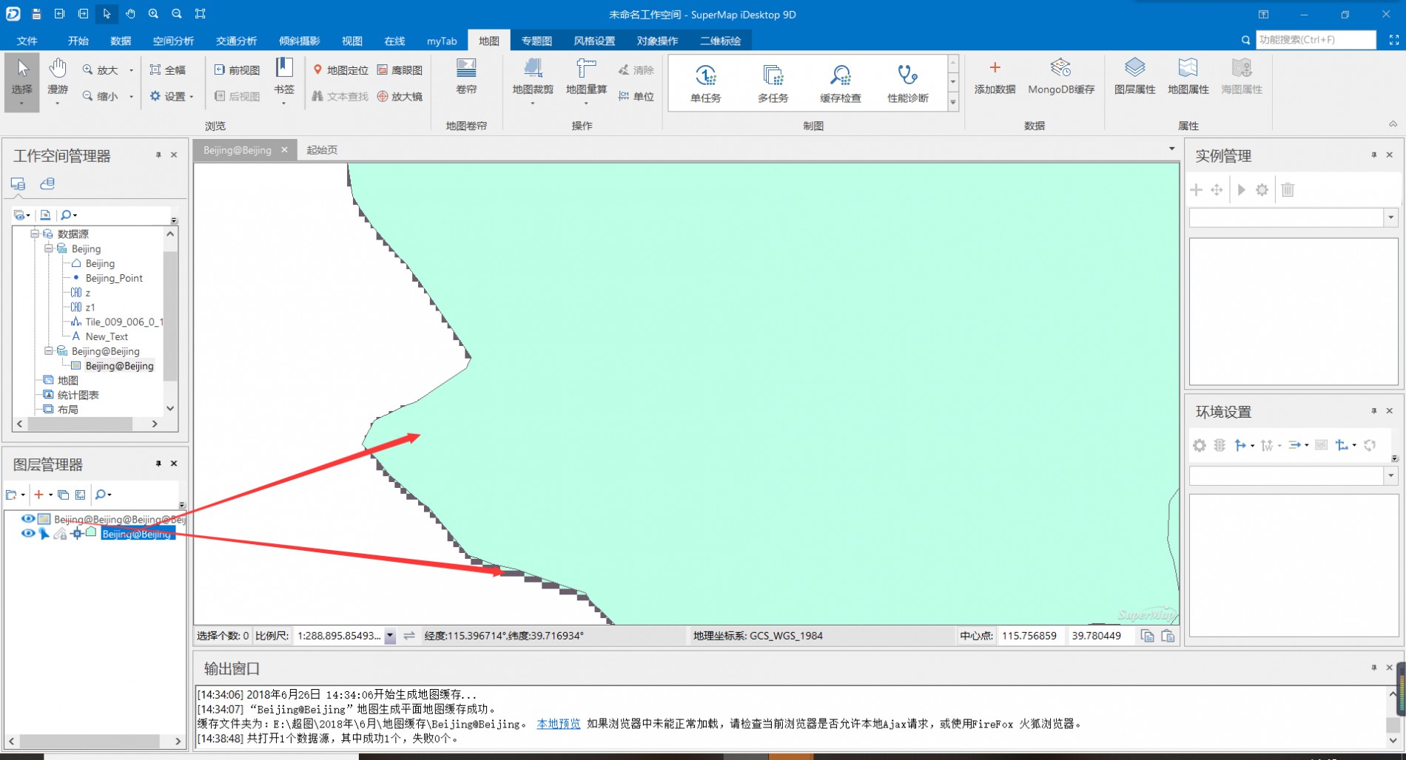Collapse the ribbon with the chevron
1406x760 pixels.
(1393, 124)
